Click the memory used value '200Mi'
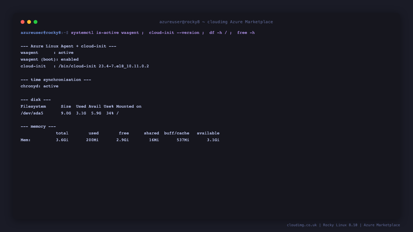413x232 pixels. pyautogui.click(x=92, y=140)
